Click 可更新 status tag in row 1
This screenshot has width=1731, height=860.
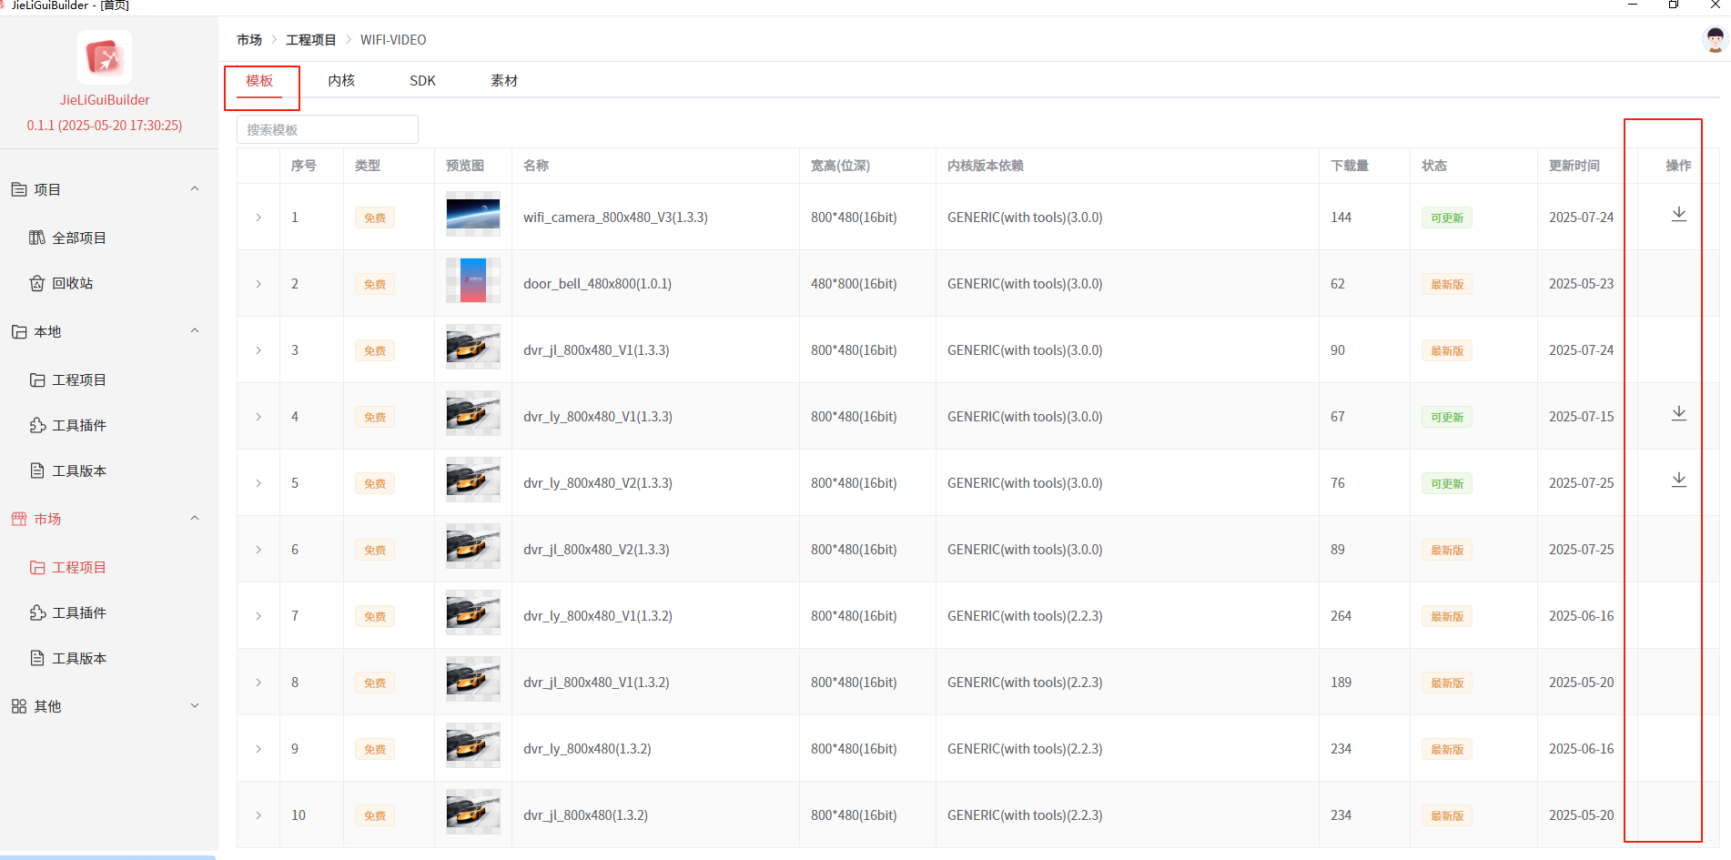coord(1447,218)
